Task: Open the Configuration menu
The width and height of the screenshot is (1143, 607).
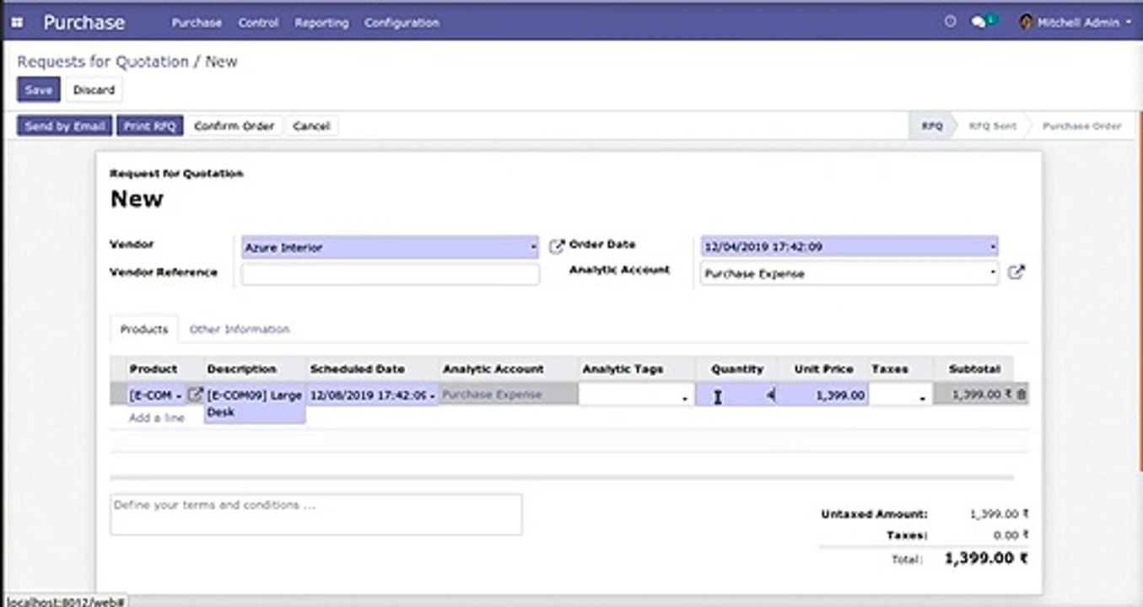Action: point(402,23)
